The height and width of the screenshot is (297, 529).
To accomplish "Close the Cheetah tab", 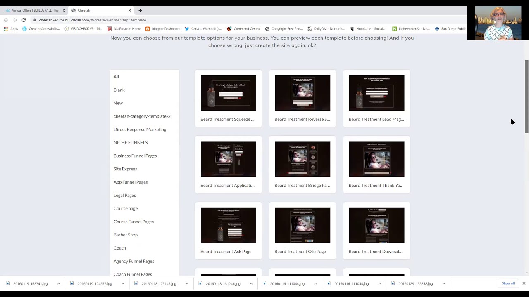I will pos(130,10).
